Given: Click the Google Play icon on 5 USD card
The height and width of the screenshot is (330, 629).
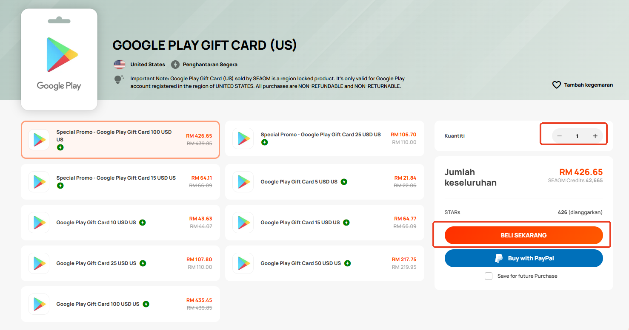Looking at the screenshot, I should 243,182.
